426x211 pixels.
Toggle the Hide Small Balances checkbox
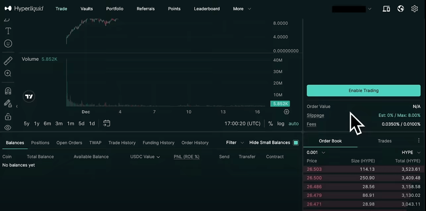296,143
